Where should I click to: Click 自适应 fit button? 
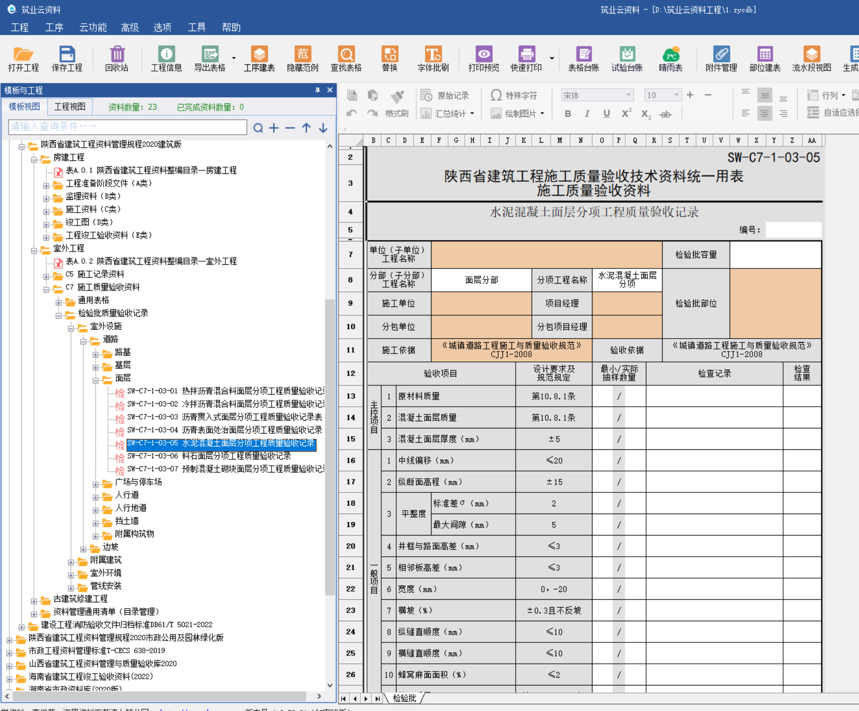click(832, 112)
